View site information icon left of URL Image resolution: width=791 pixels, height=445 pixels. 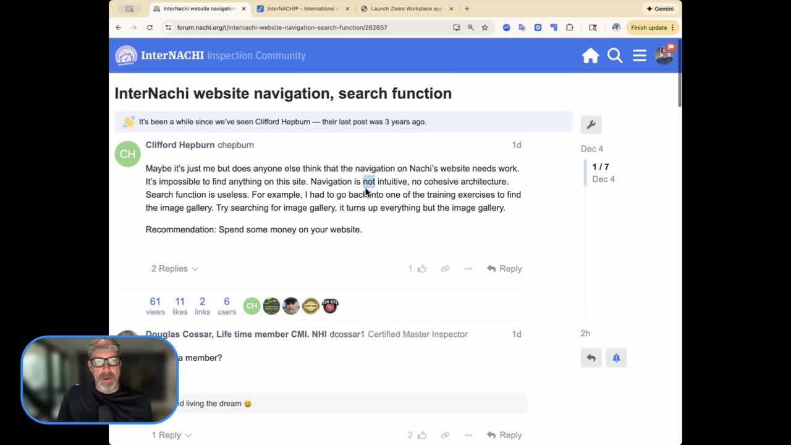[x=168, y=27]
